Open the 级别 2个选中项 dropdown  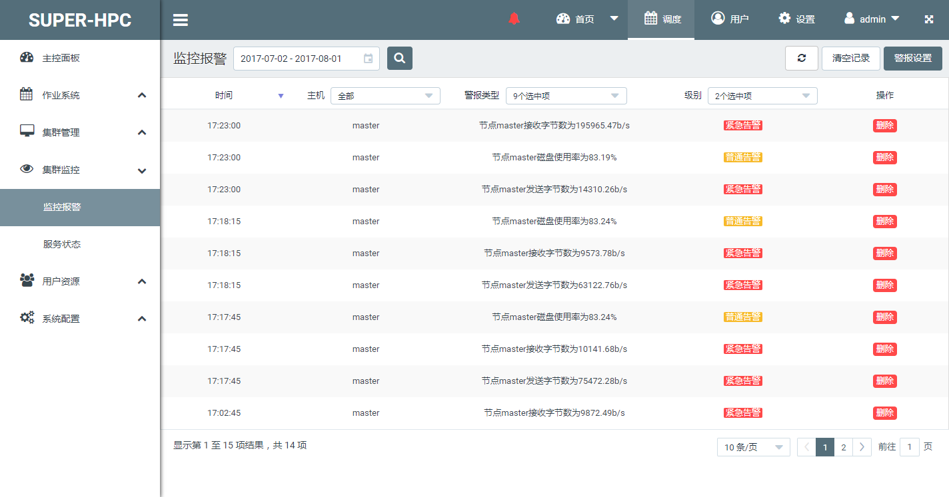coord(762,96)
